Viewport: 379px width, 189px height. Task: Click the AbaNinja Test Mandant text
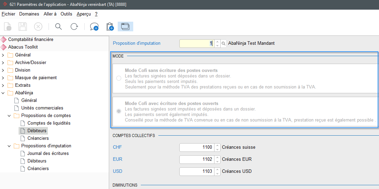(251, 43)
